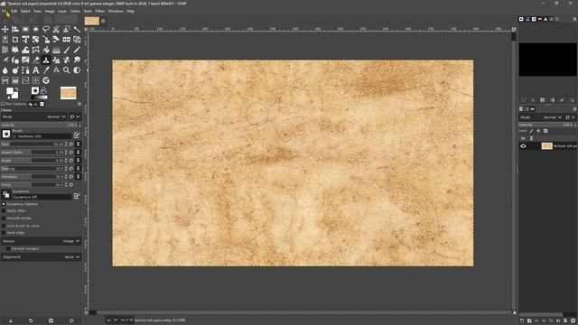
Task: Select the Free Select lasso tool
Action: [46, 29]
